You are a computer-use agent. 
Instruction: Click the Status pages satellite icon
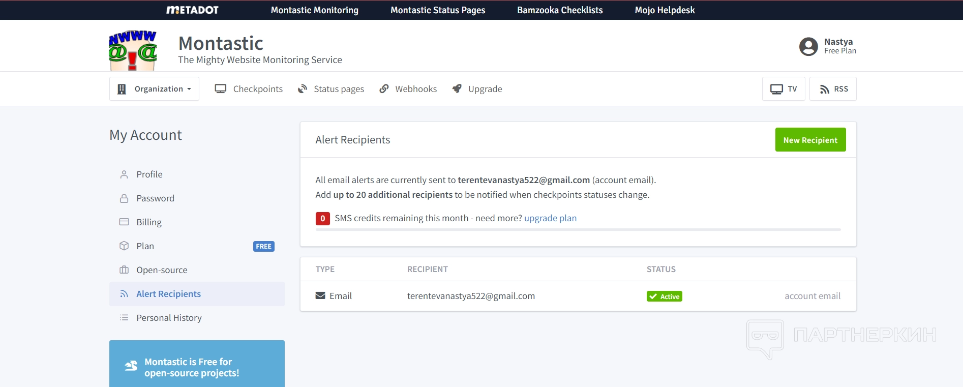(303, 89)
